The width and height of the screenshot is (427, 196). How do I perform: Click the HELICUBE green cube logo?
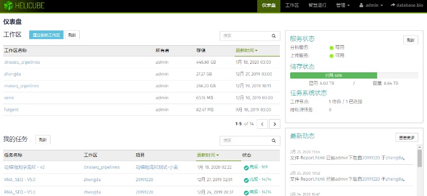[8, 6]
